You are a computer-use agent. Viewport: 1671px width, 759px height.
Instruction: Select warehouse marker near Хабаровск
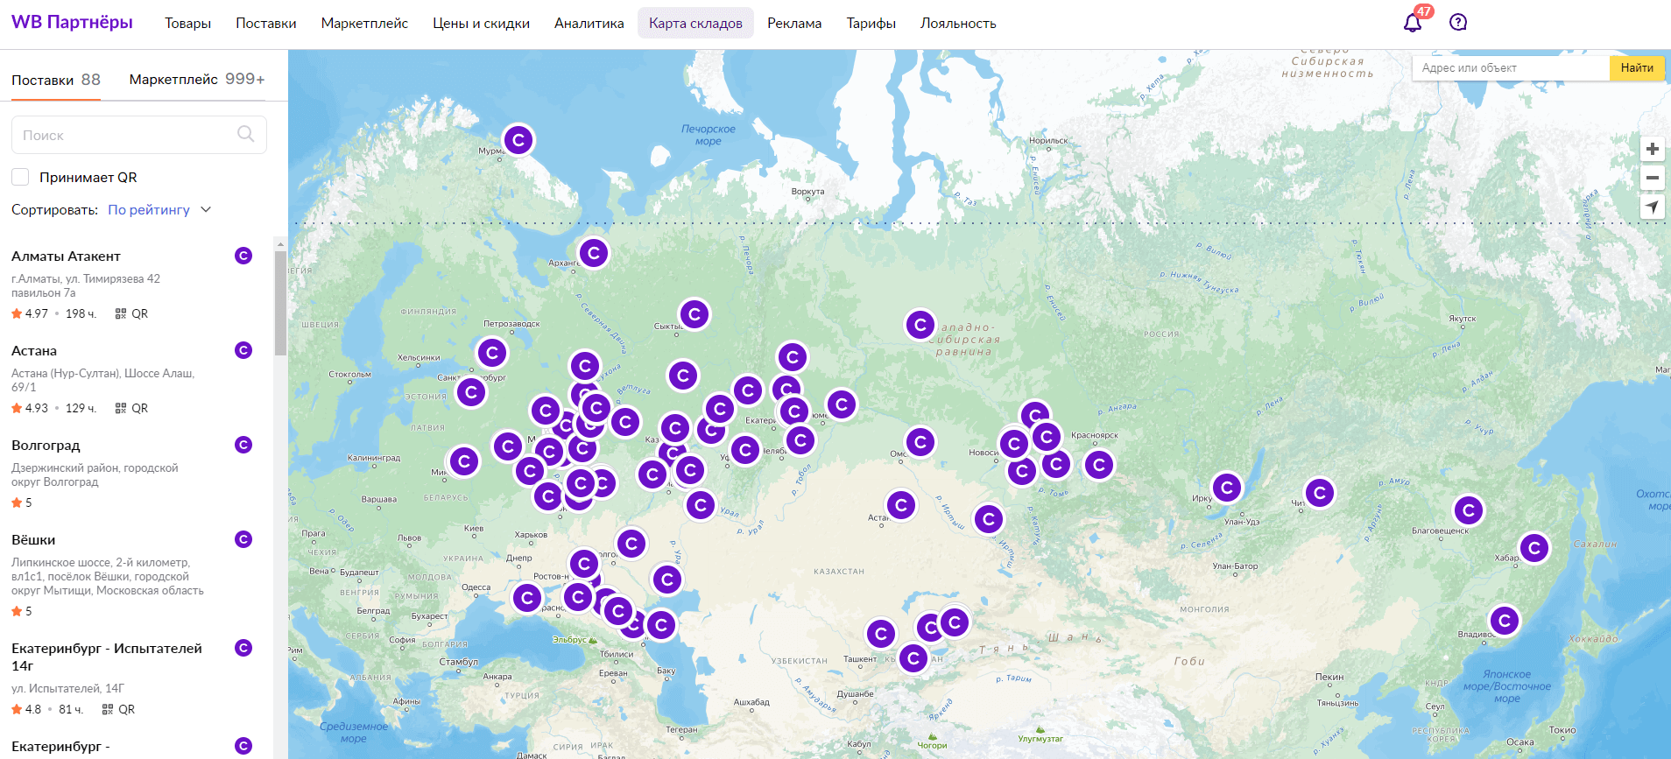click(x=1534, y=549)
